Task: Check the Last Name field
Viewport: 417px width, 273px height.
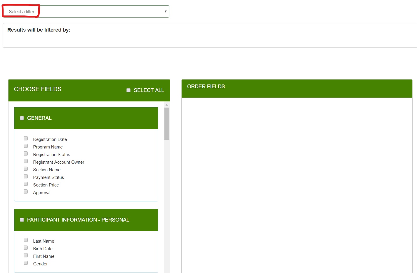Action: coord(25,240)
